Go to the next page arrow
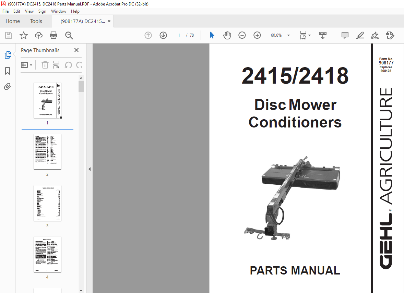Viewport: 404px width, 293px height. (x=163, y=35)
